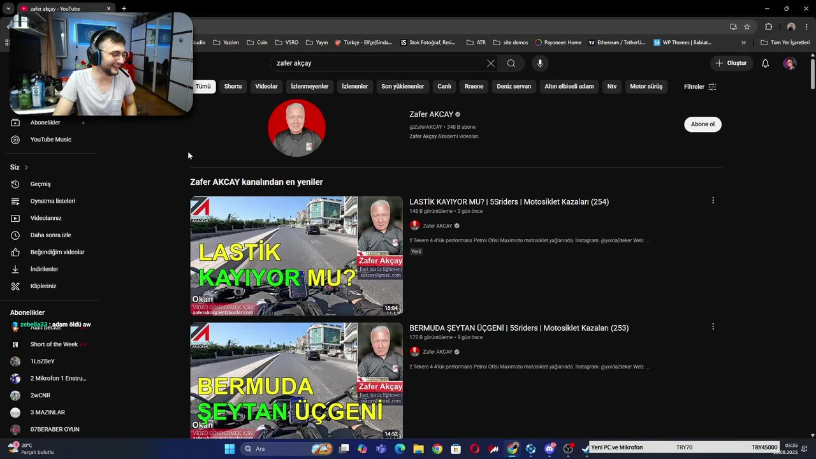The width and height of the screenshot is (816, 459).
Task: Bookmark this page with the star icon
Action: pos(747,27)
